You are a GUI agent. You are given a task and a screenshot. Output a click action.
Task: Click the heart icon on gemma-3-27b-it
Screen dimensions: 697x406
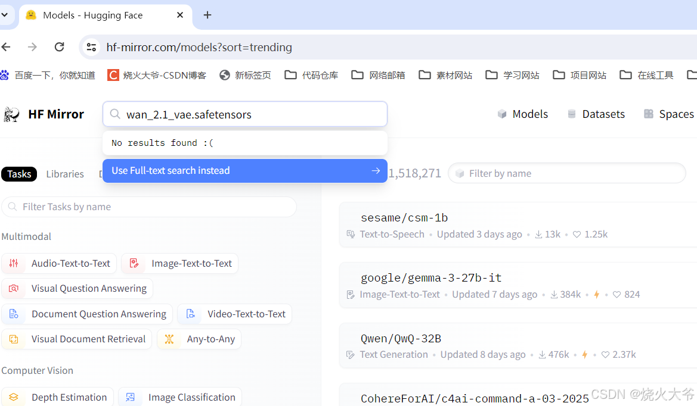pos(617,295)
